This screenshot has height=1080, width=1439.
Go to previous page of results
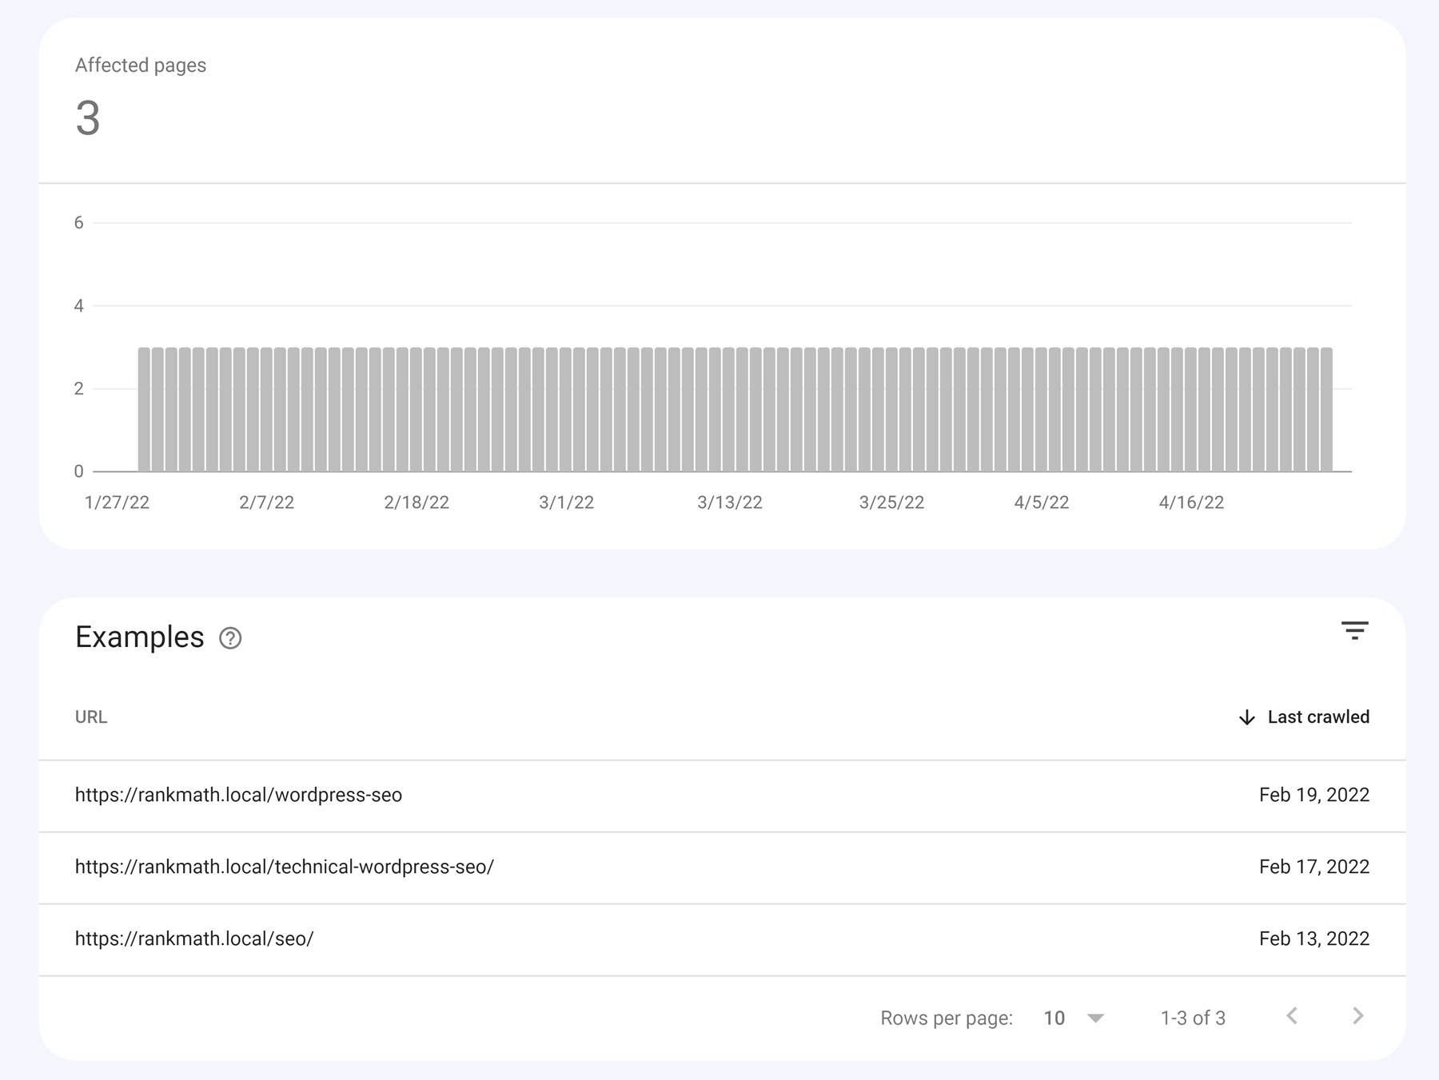tap(1292, 1016)
